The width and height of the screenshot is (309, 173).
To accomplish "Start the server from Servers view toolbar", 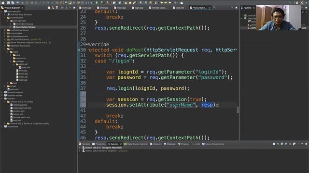I will coord(282,144).
